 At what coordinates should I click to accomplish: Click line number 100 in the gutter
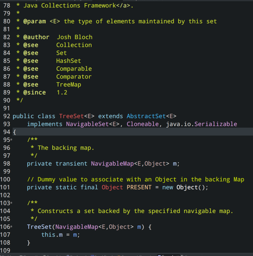[5, 179]
